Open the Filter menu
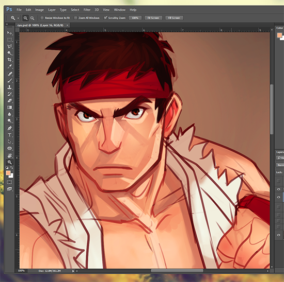284x282 pixels. point(87,10)
